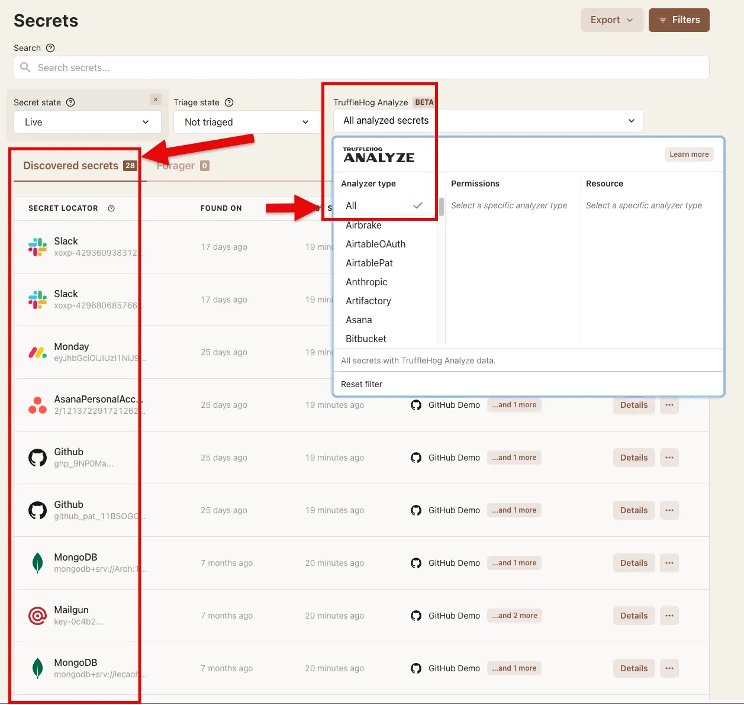The image size is (744, 705).
Task: Click the Mailgun secret logo icon
Action: [37, 616]
